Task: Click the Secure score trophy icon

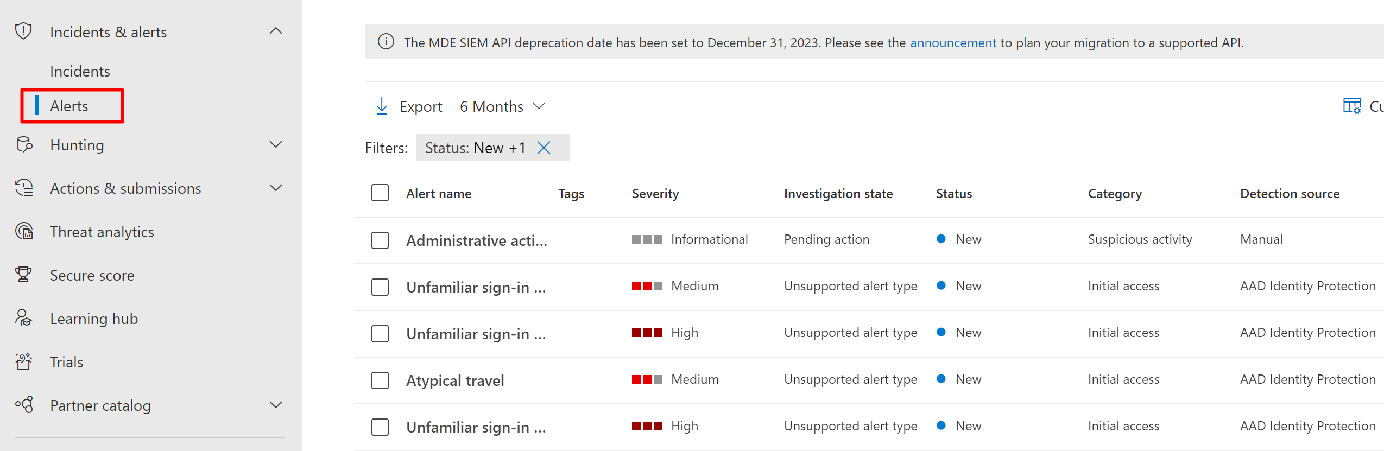Action: pos(23,275)
